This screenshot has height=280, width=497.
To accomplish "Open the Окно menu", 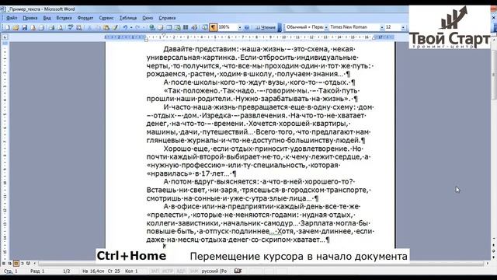I will tap(148, 18).
